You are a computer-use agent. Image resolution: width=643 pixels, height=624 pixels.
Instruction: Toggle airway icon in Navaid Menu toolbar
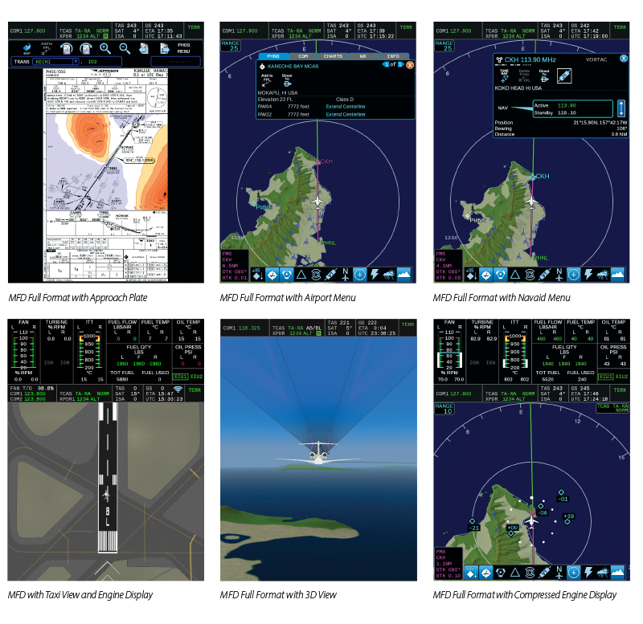pyautogui.click(x=544, y=275)
